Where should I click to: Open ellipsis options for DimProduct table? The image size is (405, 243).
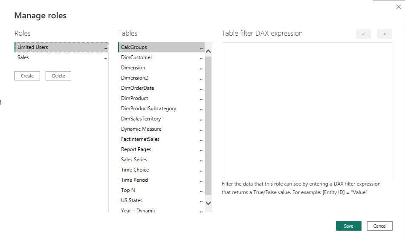[x=202, y=99]
